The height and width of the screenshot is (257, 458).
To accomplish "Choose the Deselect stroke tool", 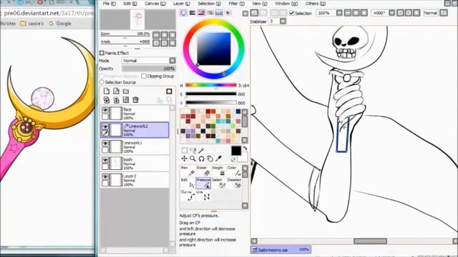I will (x=234, y=183).
